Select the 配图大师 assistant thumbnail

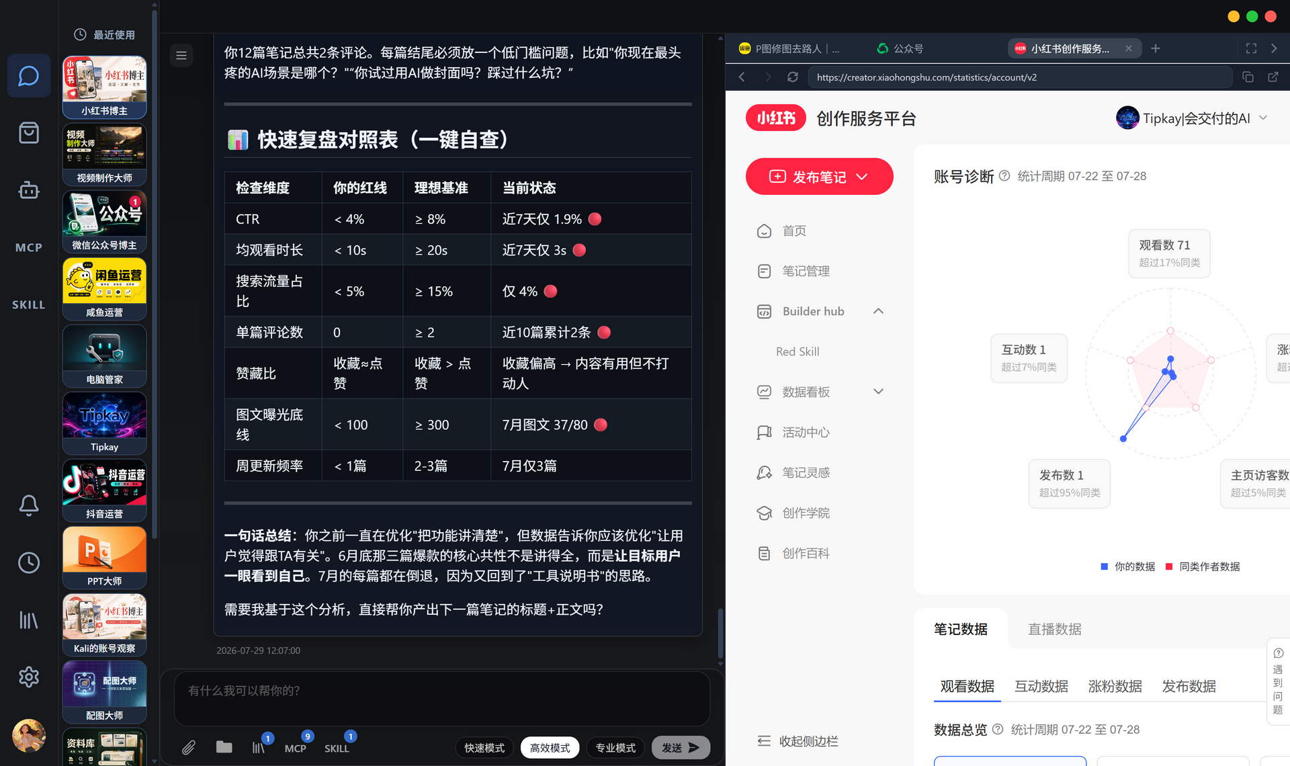pyautogui.click(x=104, y=692)
